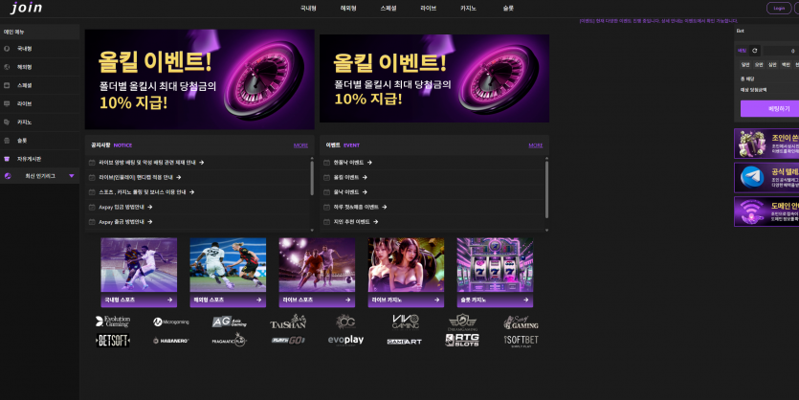The width and height of the screenshot is (799, 400).
Task: Select 국내형 in the sidebar menu
Action: tap(40, 49)
